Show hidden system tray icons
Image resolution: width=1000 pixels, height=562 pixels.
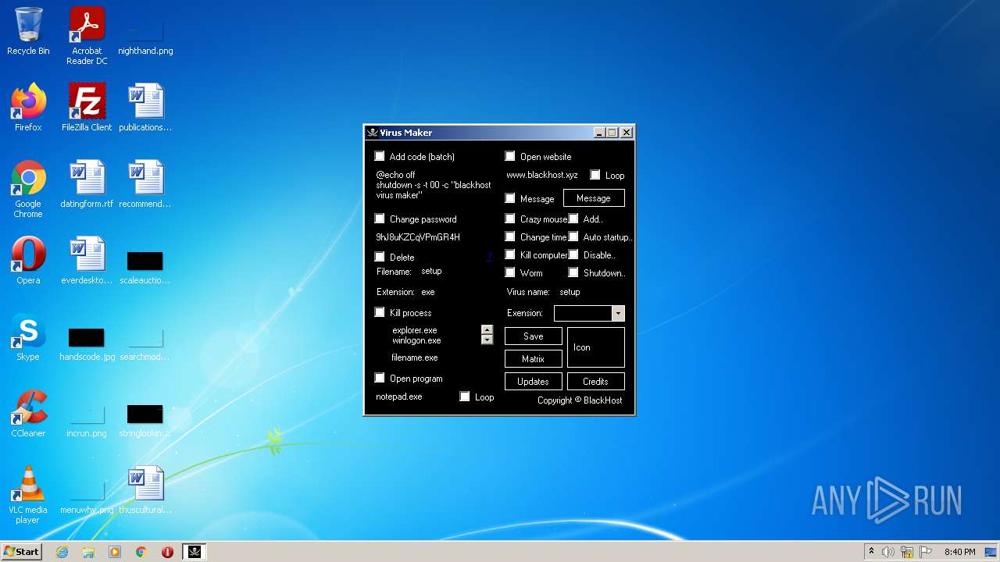click(x=871, y=551)
